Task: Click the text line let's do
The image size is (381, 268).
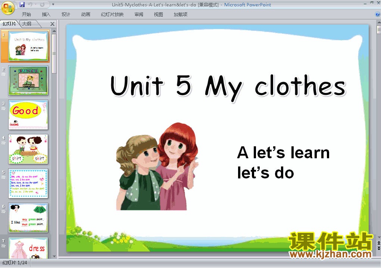Action: pyautogui.click(x=266, y=172)
